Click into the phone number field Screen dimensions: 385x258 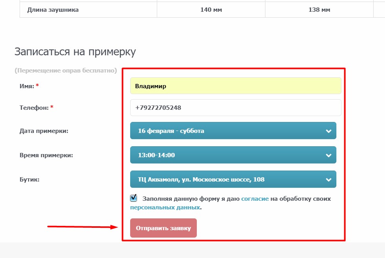pyautogui.click(x=236, y=107)
